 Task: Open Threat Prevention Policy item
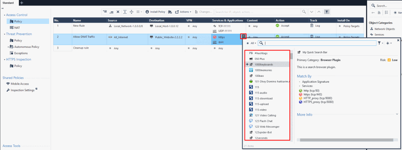16,40
